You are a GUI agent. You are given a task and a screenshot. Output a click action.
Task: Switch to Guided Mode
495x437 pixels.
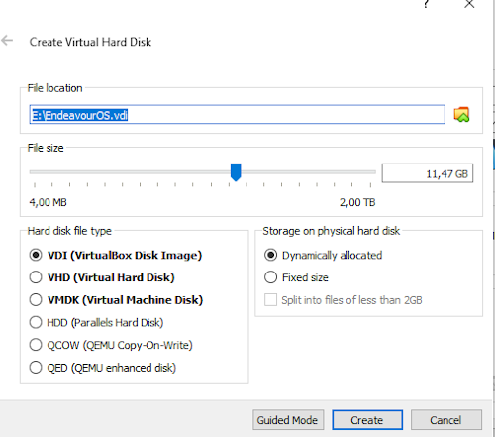coord(288,420)
